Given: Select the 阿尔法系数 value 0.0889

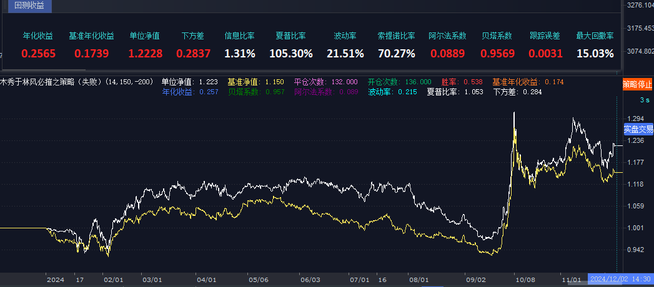Looking at the screenshot, I should click(447, 53).
